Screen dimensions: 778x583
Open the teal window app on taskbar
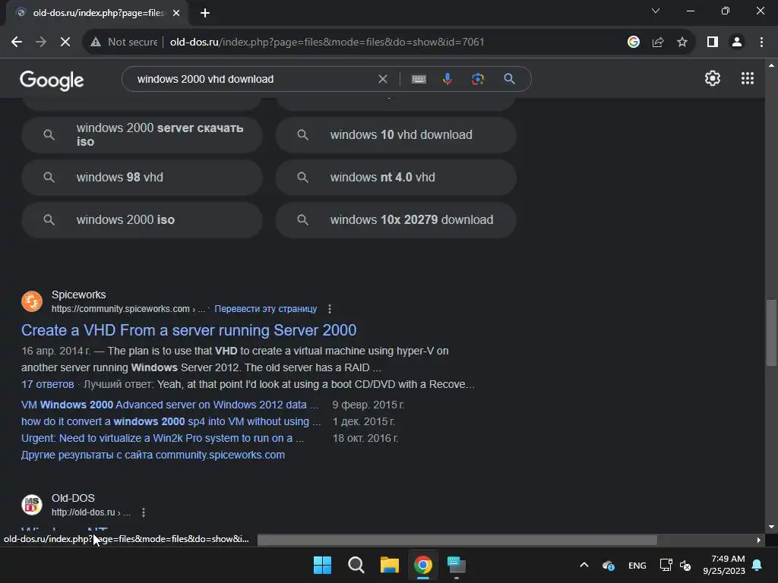click(x=457, y=565)
